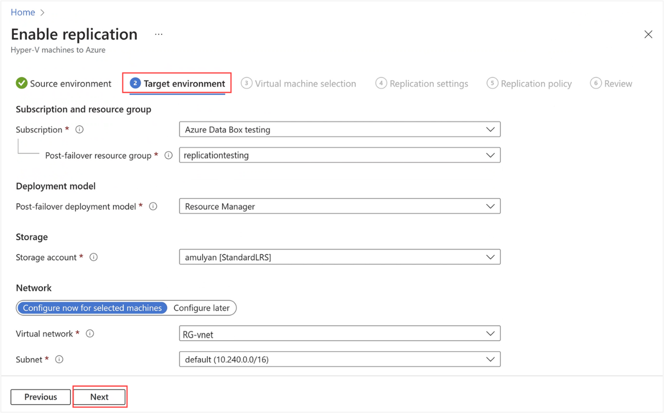Screen dimensions: 664x413
Task: Open the ellipsis more options menu
Action: click(x=159, y=35)
